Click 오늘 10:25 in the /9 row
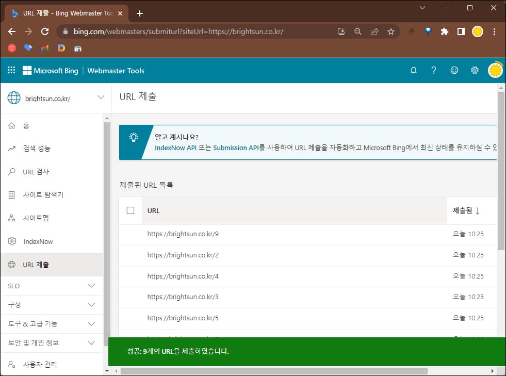 (x=468, y=234)
